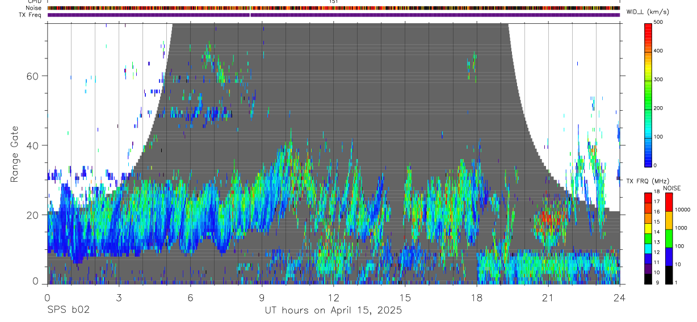Click the 14 label on TX FRQ legend

(x=657, y=232)
